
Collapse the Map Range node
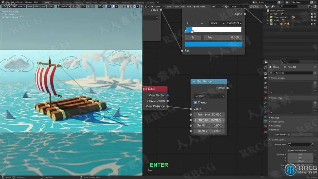coord(194,81)
